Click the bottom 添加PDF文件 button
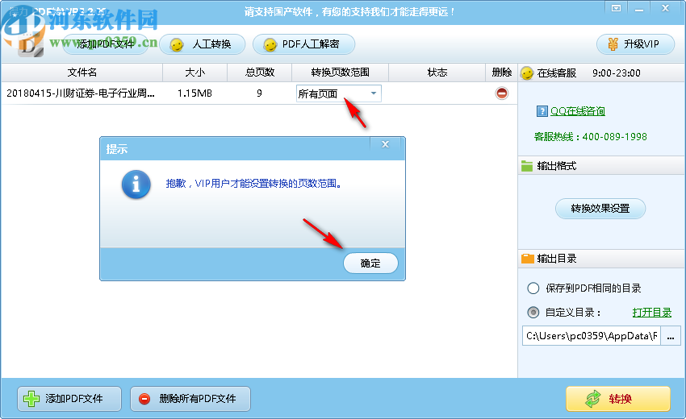The height and width of the screenshot is (419, 686). click(x=69, y=399)
